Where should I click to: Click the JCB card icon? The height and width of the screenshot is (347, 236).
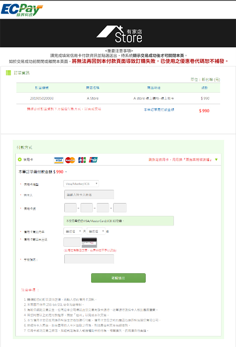point(82,160)
